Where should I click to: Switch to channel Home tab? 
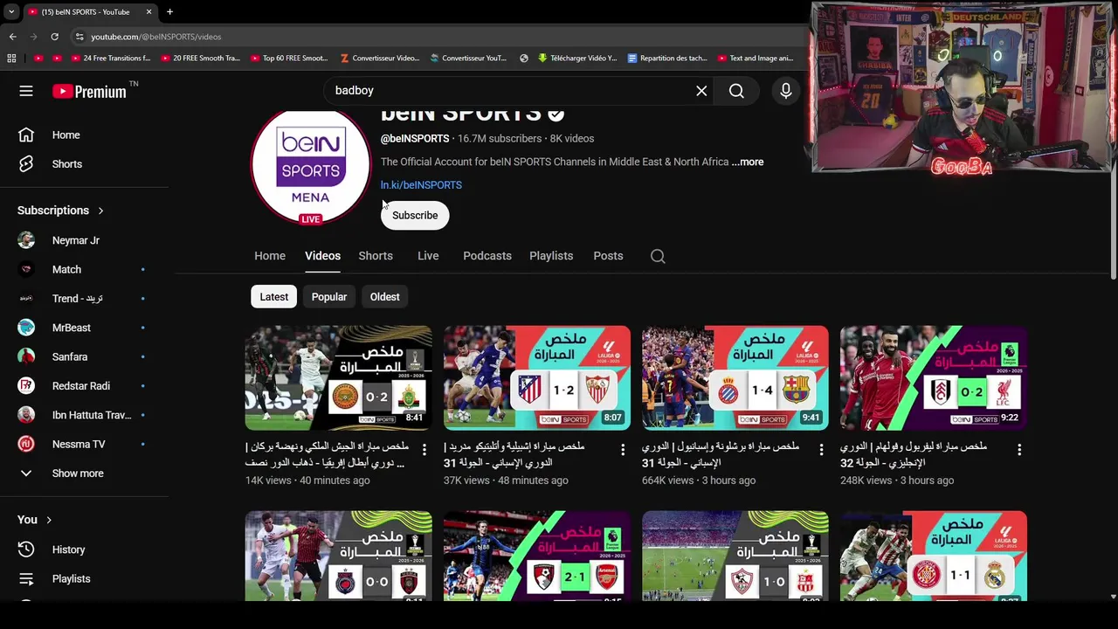(270, 256)
